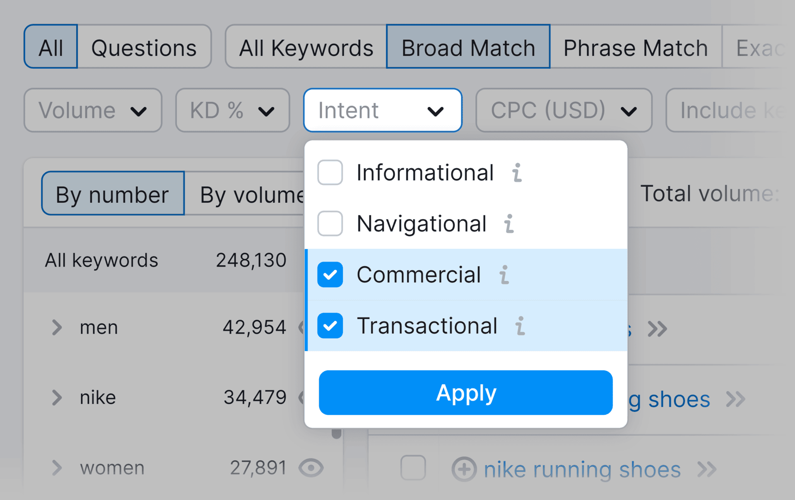This screenshot has width=795, height=500.
Task: Click the info icon next to Informational
Action: coord(516,173)
